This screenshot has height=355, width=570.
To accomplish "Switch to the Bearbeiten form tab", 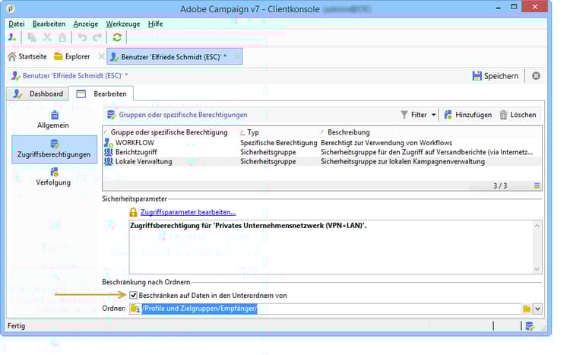I will [x=101, y=94].
